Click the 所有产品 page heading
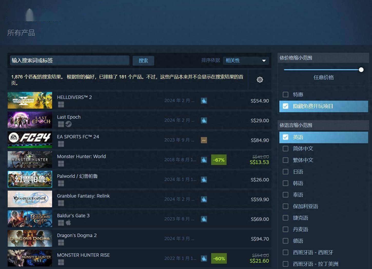The width and height of the screenshot is (372, 269). [x=21, y=33]
